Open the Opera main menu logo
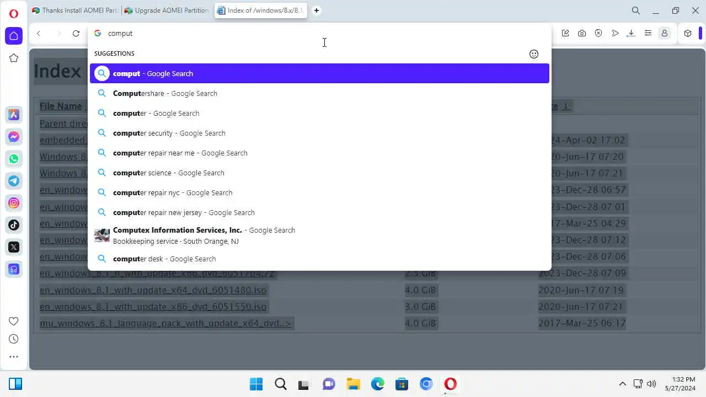The width and height of the screenshot is (706, 397). click(x=14, y=13)
